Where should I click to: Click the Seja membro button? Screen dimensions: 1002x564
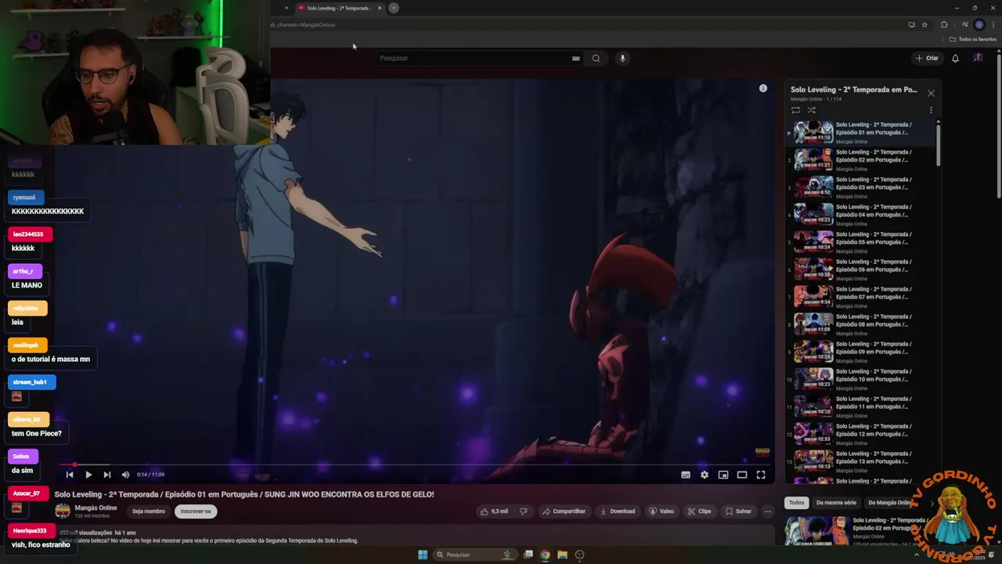(x=149, y=512)
